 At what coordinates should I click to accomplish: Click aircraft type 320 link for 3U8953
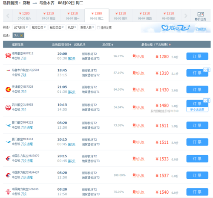[x=23, y=109]
